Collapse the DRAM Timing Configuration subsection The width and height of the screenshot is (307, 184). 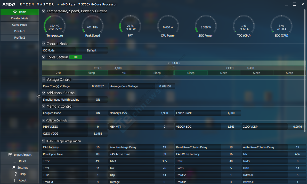(x=43, y=141)
